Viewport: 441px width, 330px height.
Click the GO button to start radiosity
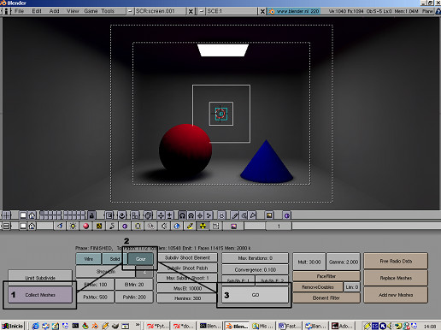tap(256, 295)
